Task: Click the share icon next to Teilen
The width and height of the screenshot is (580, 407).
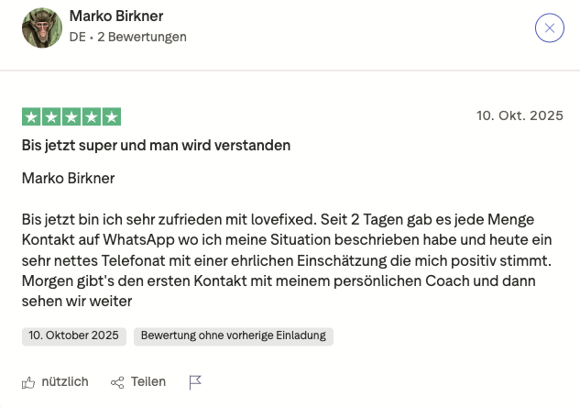Action: 117,382
